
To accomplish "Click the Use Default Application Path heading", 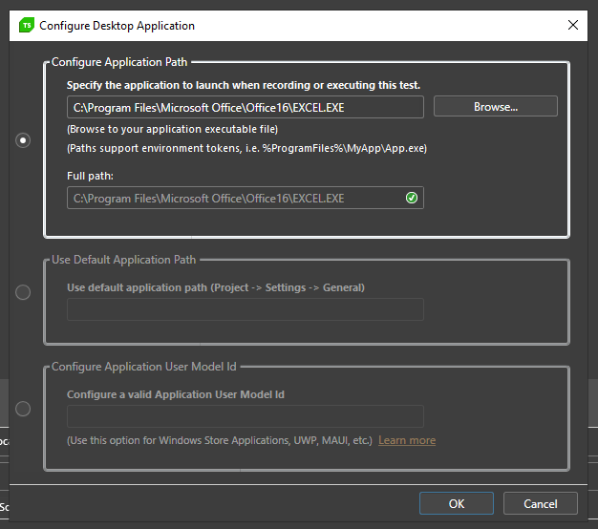I will coord(123,260).
